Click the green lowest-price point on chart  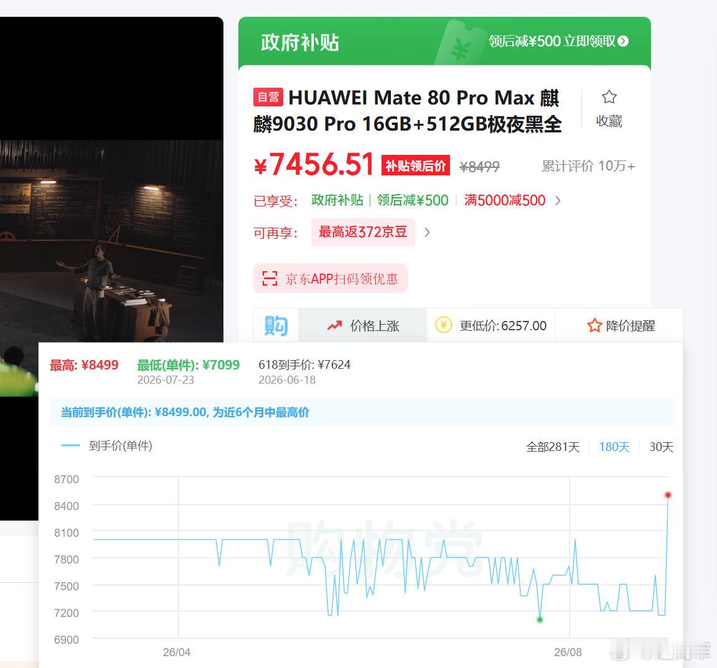point(540,619)
